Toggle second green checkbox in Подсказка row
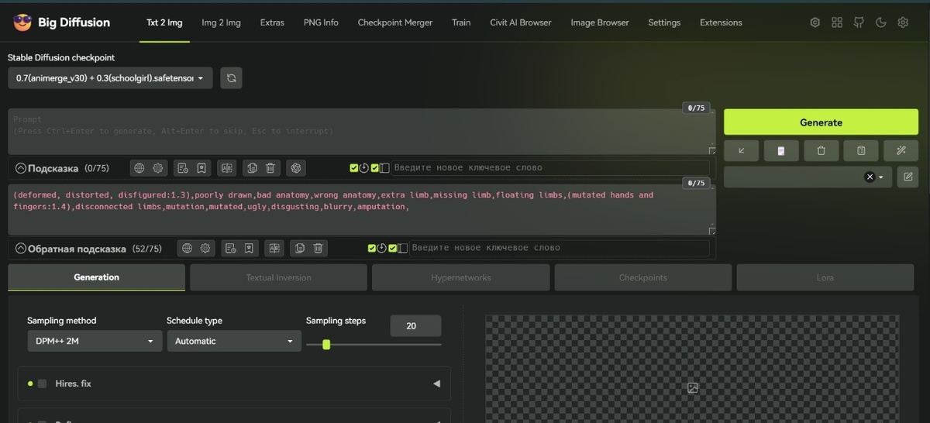 [375, 168]
